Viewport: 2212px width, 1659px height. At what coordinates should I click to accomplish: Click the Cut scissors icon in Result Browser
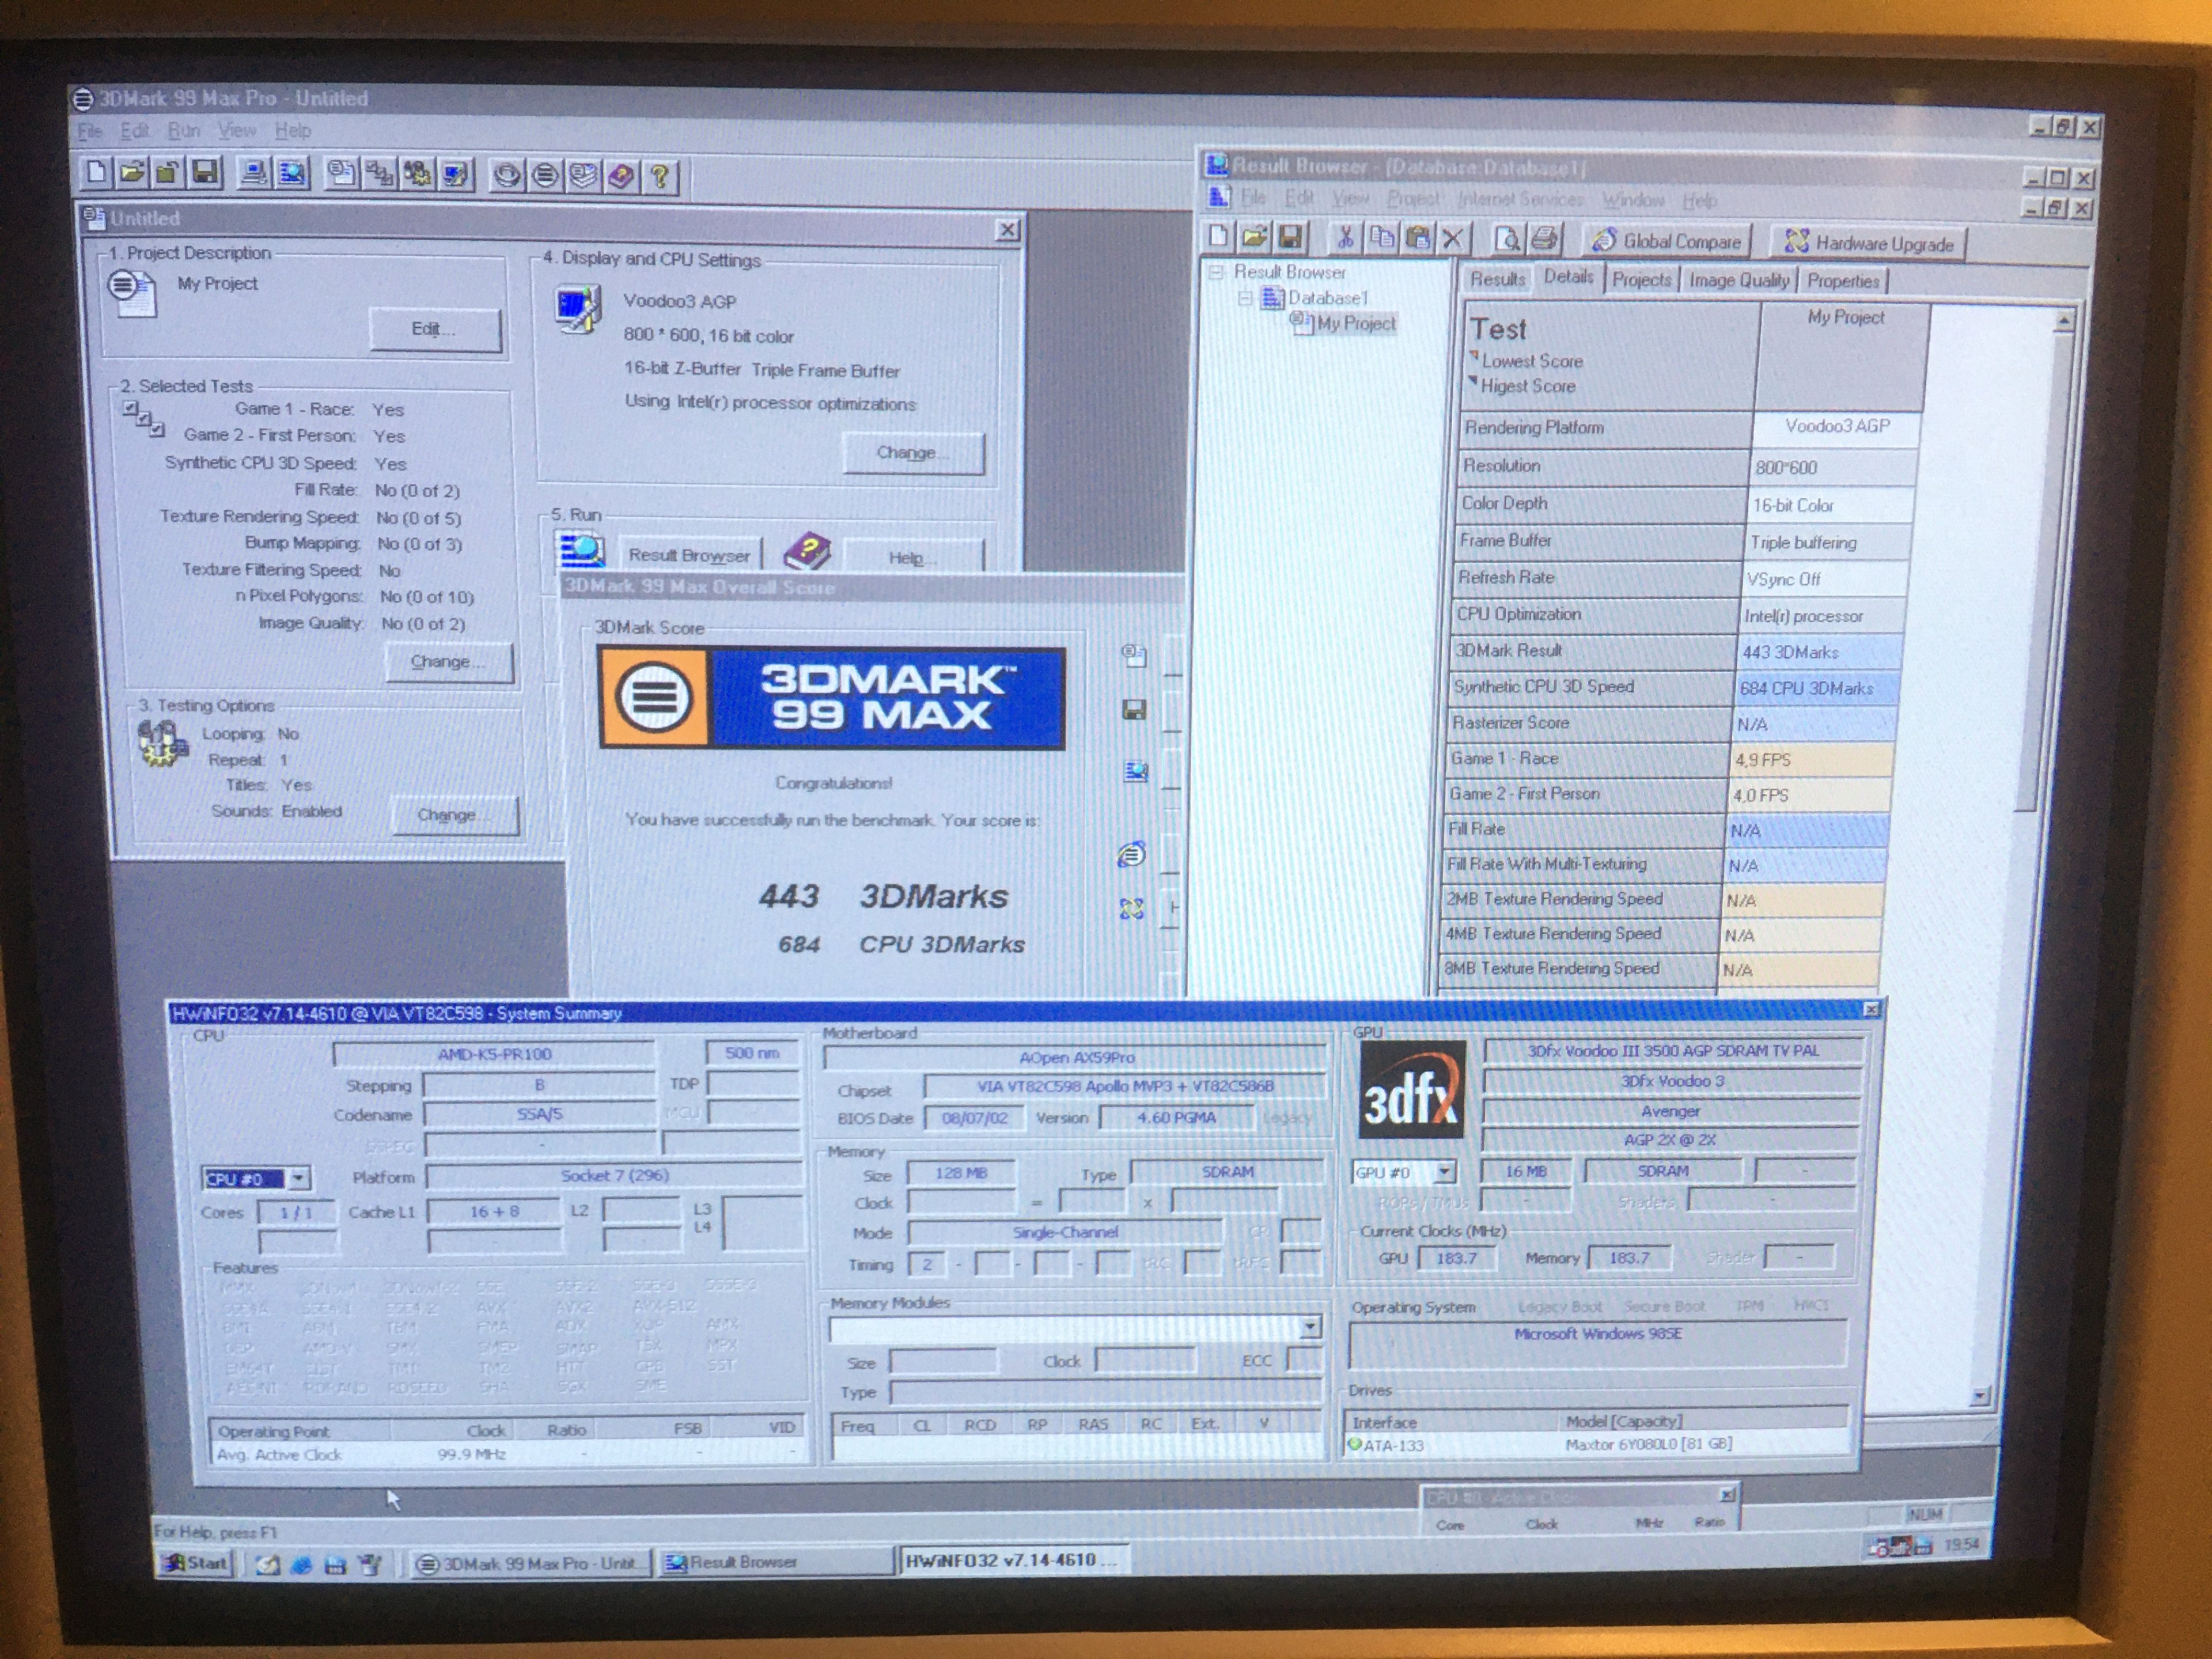point(1345,237)
